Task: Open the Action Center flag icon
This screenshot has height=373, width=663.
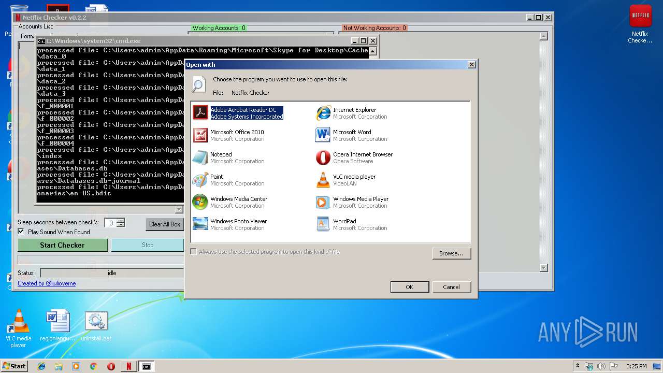Action: [614, 366]
